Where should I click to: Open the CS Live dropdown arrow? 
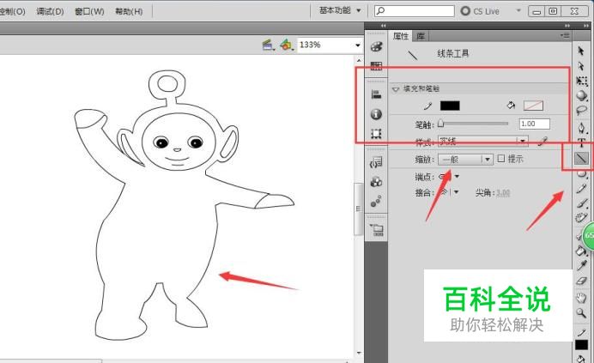click(x=518, y=10)
